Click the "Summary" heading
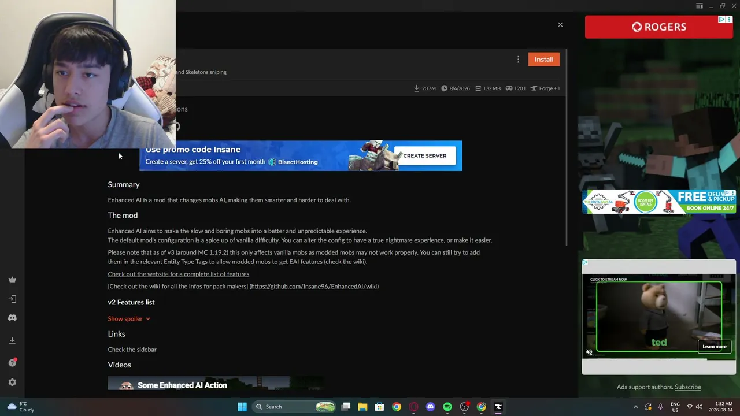The width and height of the screenshot is (740, 416). pos(124,184)
